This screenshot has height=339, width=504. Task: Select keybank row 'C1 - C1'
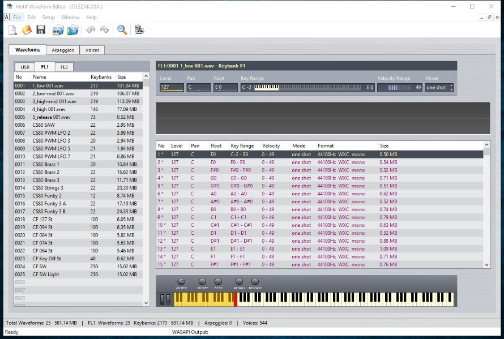(320, 217)
